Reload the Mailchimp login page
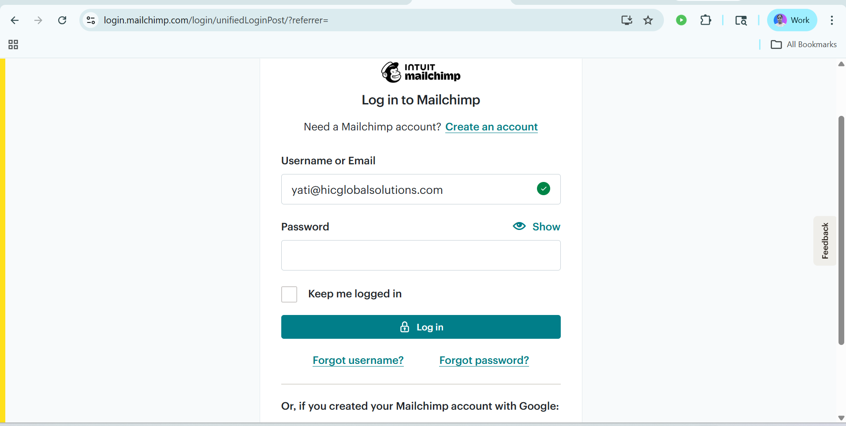846x426 pixels. pyautogui.click(x=62, y=20)
